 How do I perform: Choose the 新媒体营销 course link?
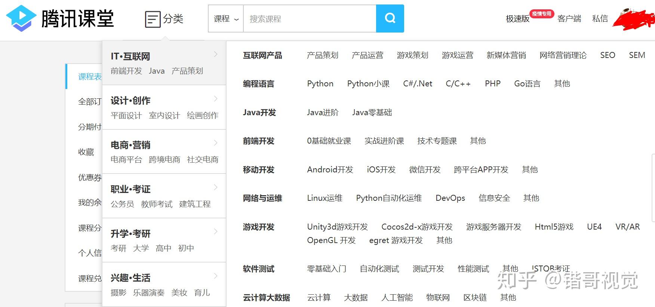coord(506,55)
